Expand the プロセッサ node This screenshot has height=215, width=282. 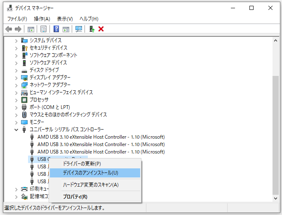pyautogui.click(x=16, y=100)
